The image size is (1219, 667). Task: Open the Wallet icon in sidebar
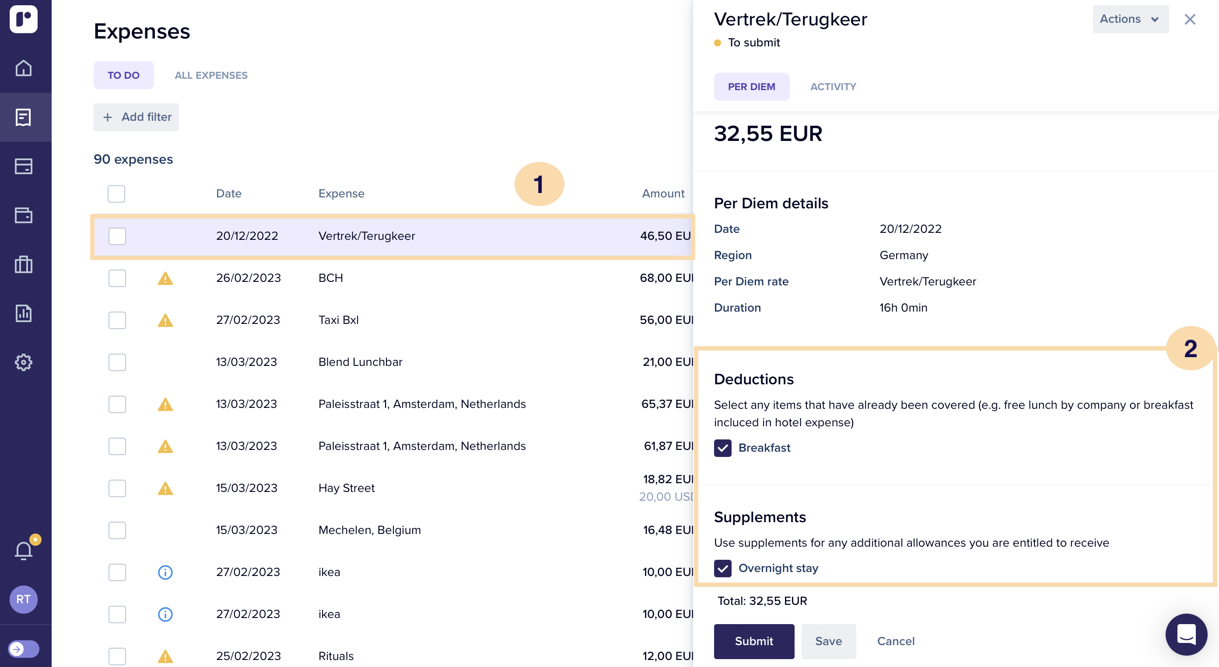tap(24, 215)
